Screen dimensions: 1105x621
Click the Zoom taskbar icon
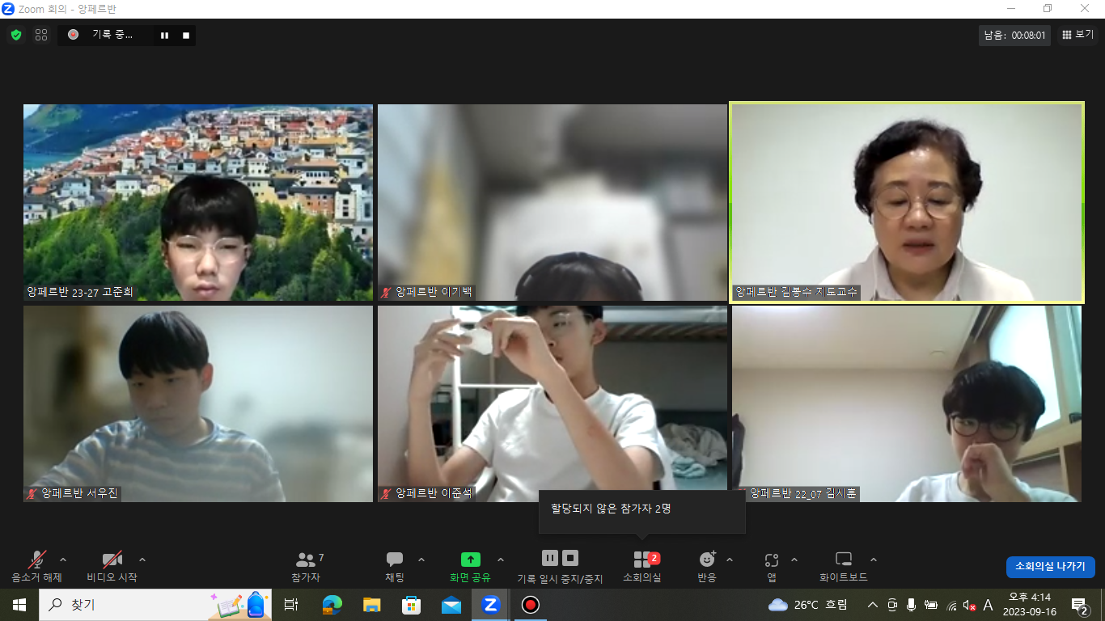pyautogui.click(x=490, y=605)
